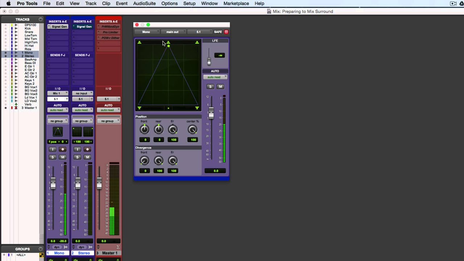Solo the Mono track
464x261 pixels.
click(53, 157)
